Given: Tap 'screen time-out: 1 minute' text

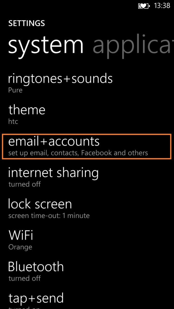Looking at the screenshot, I should click(x=49, y=216).
